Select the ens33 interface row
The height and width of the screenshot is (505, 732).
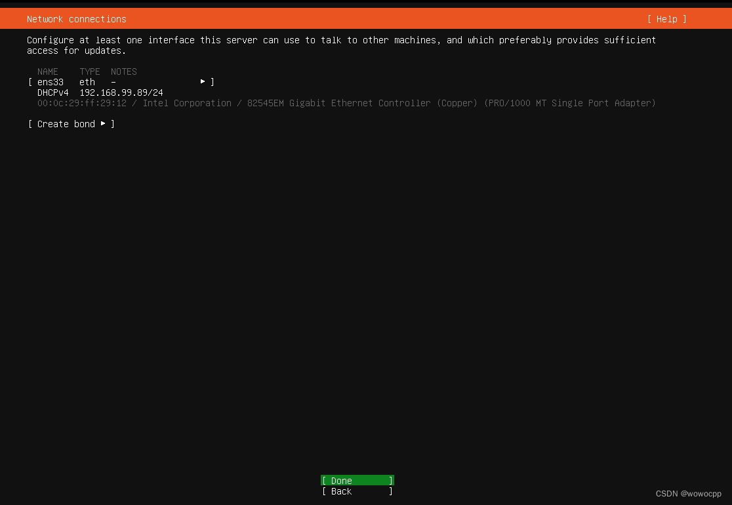pos(121,82)
